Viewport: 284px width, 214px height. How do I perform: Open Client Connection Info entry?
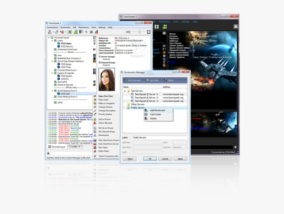pos(108,156)
